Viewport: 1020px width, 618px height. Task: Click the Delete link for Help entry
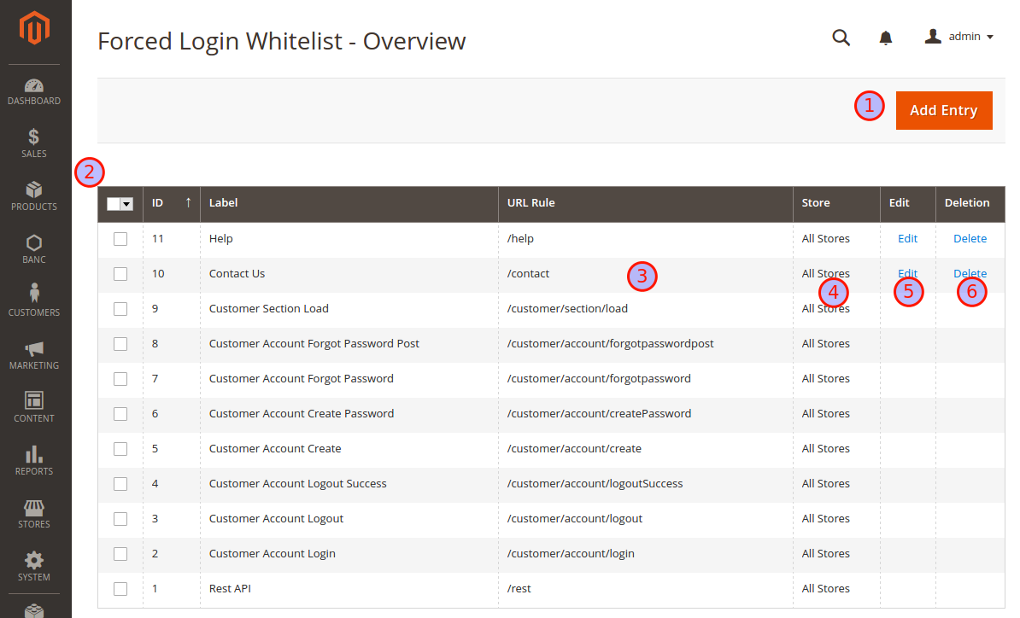pyautogui.click(x=970, y=239)
